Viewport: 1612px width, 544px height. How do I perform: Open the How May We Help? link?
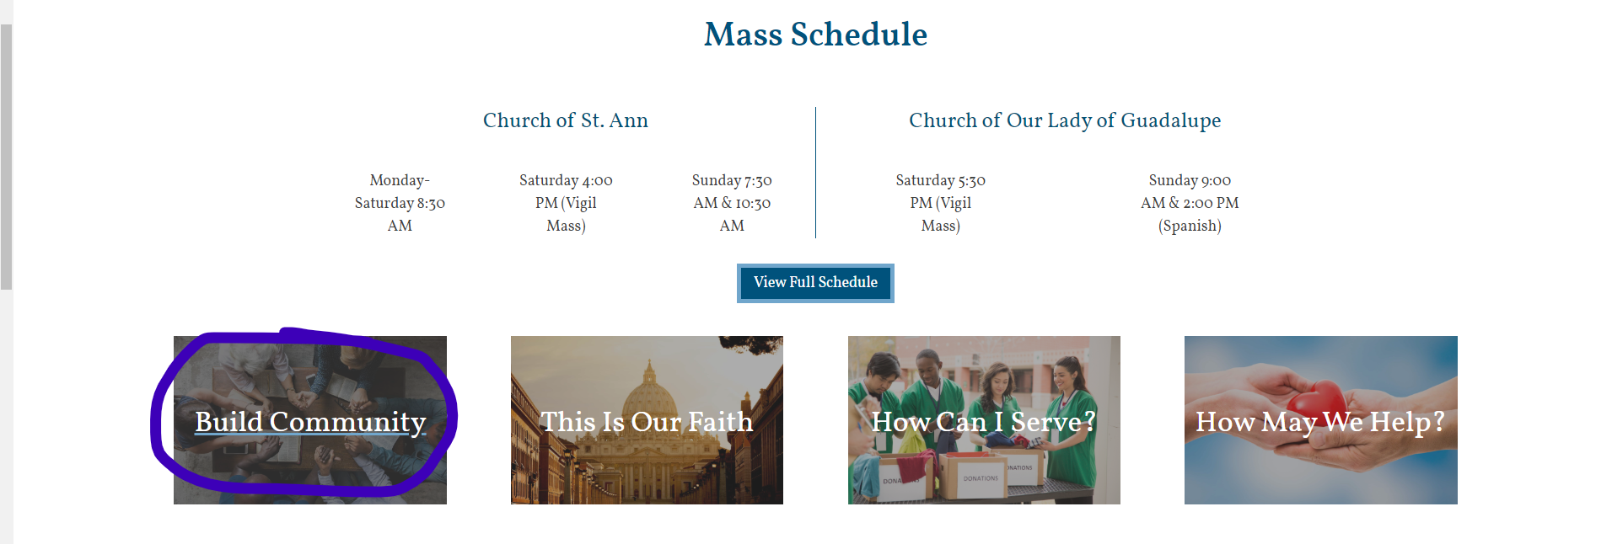[1320, 421]
